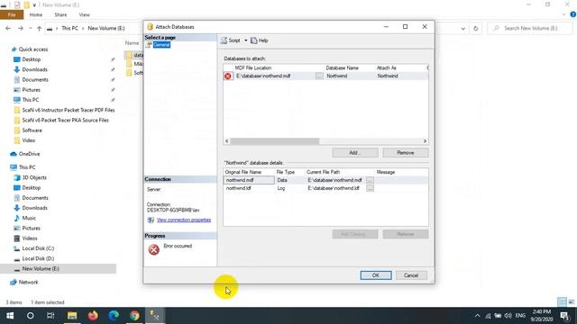The height and width of the screenshot is (324, 577).
Task: Open Home ribbon tab in Explorer
Action: coord(36,14)
